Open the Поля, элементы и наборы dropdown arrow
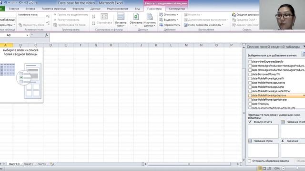Screen dimensions: 305x171 click(x=223, y=25)
